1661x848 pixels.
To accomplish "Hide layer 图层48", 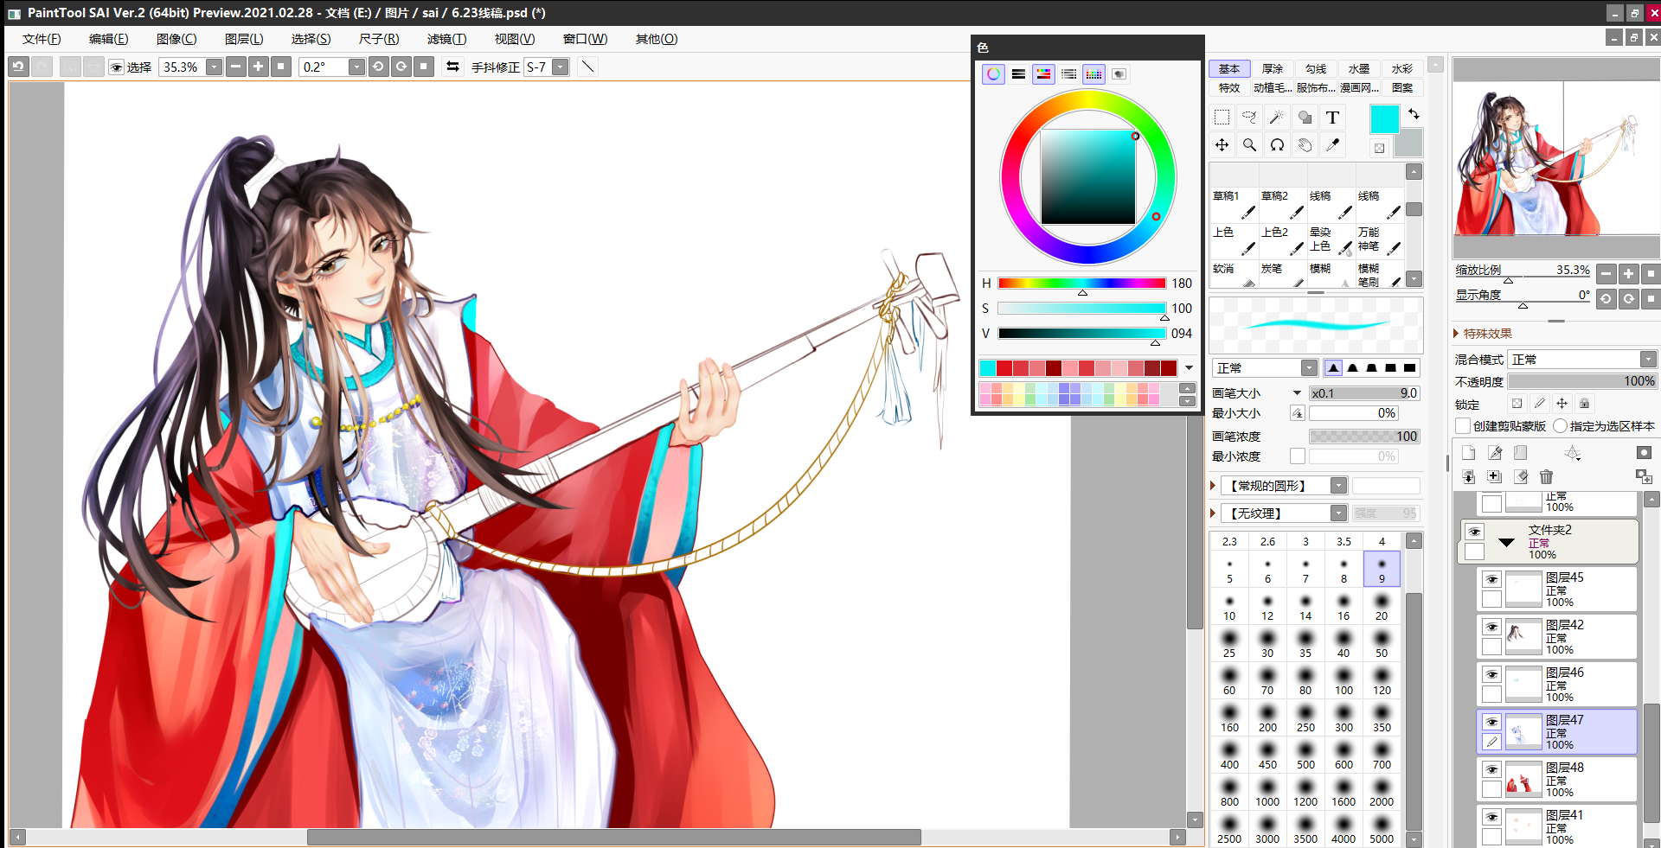I will 1491,769.
